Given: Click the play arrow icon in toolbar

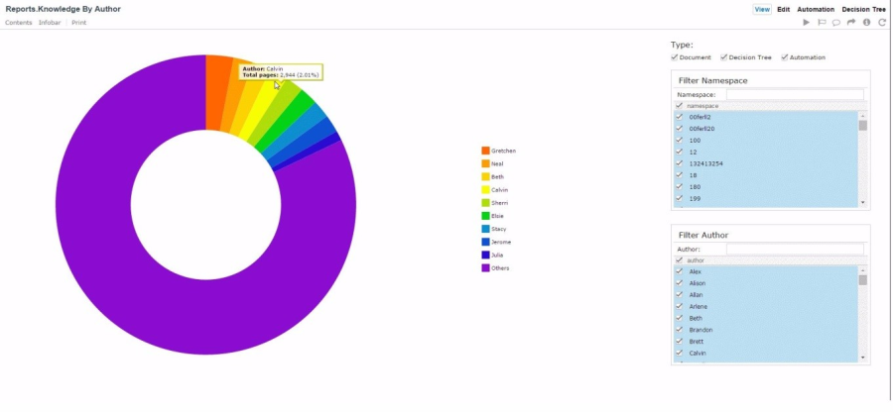Looking at the screenshot, I should click(807, 22).
